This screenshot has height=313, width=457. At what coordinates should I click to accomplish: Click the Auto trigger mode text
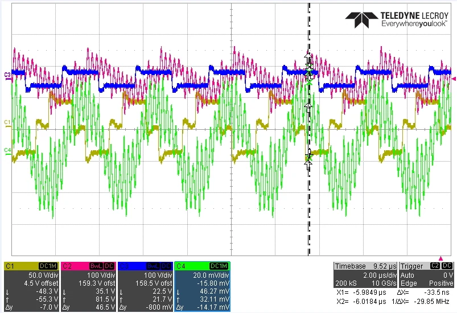point(407,275)
